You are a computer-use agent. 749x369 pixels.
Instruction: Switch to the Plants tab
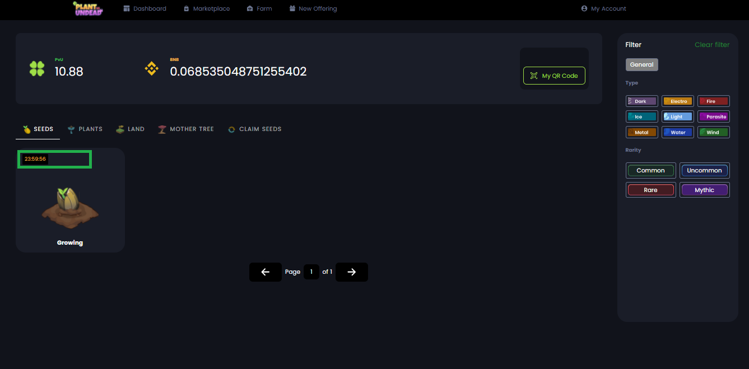click(x=85, y=129)
